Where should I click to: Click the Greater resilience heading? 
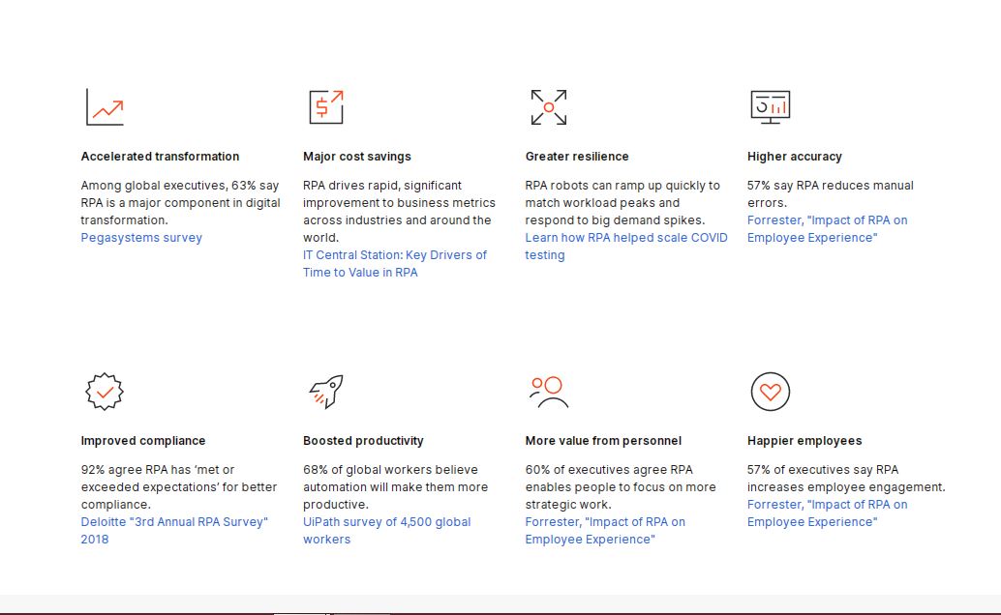(x=577, y=157)
